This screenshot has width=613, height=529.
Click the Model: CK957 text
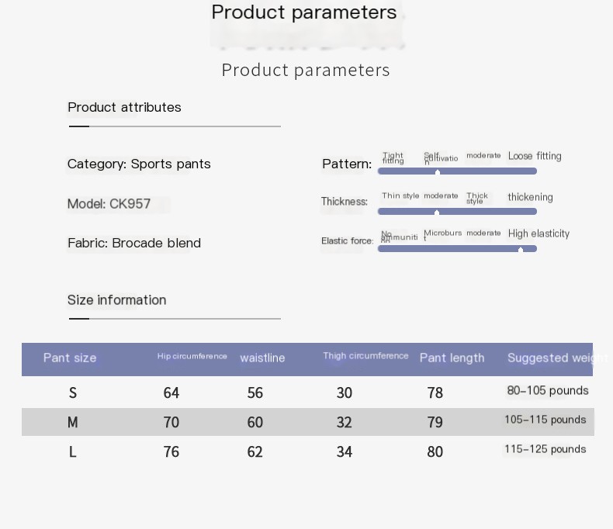coord(109,204)
